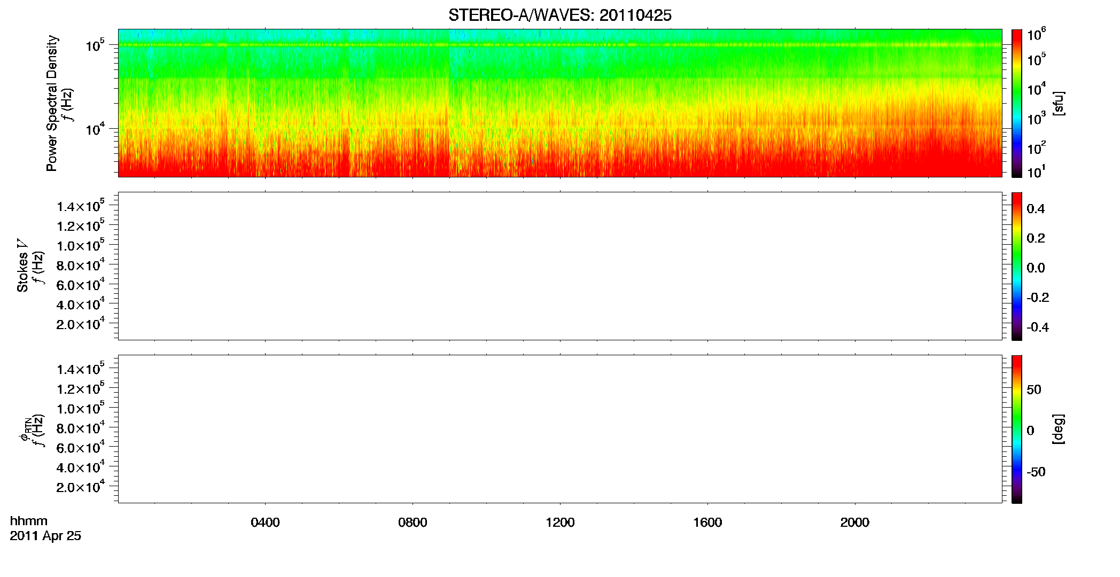Click the [sfu] unit label
The height and width of the screenshot is (577, 1120).
[x=1059, y=103]
